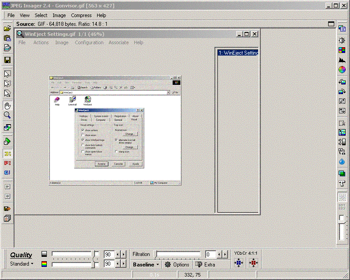Open the Standard quality dropdown
Image resolution: width=350 pixels, height=280 pixels.
click(x=21, y=264)
